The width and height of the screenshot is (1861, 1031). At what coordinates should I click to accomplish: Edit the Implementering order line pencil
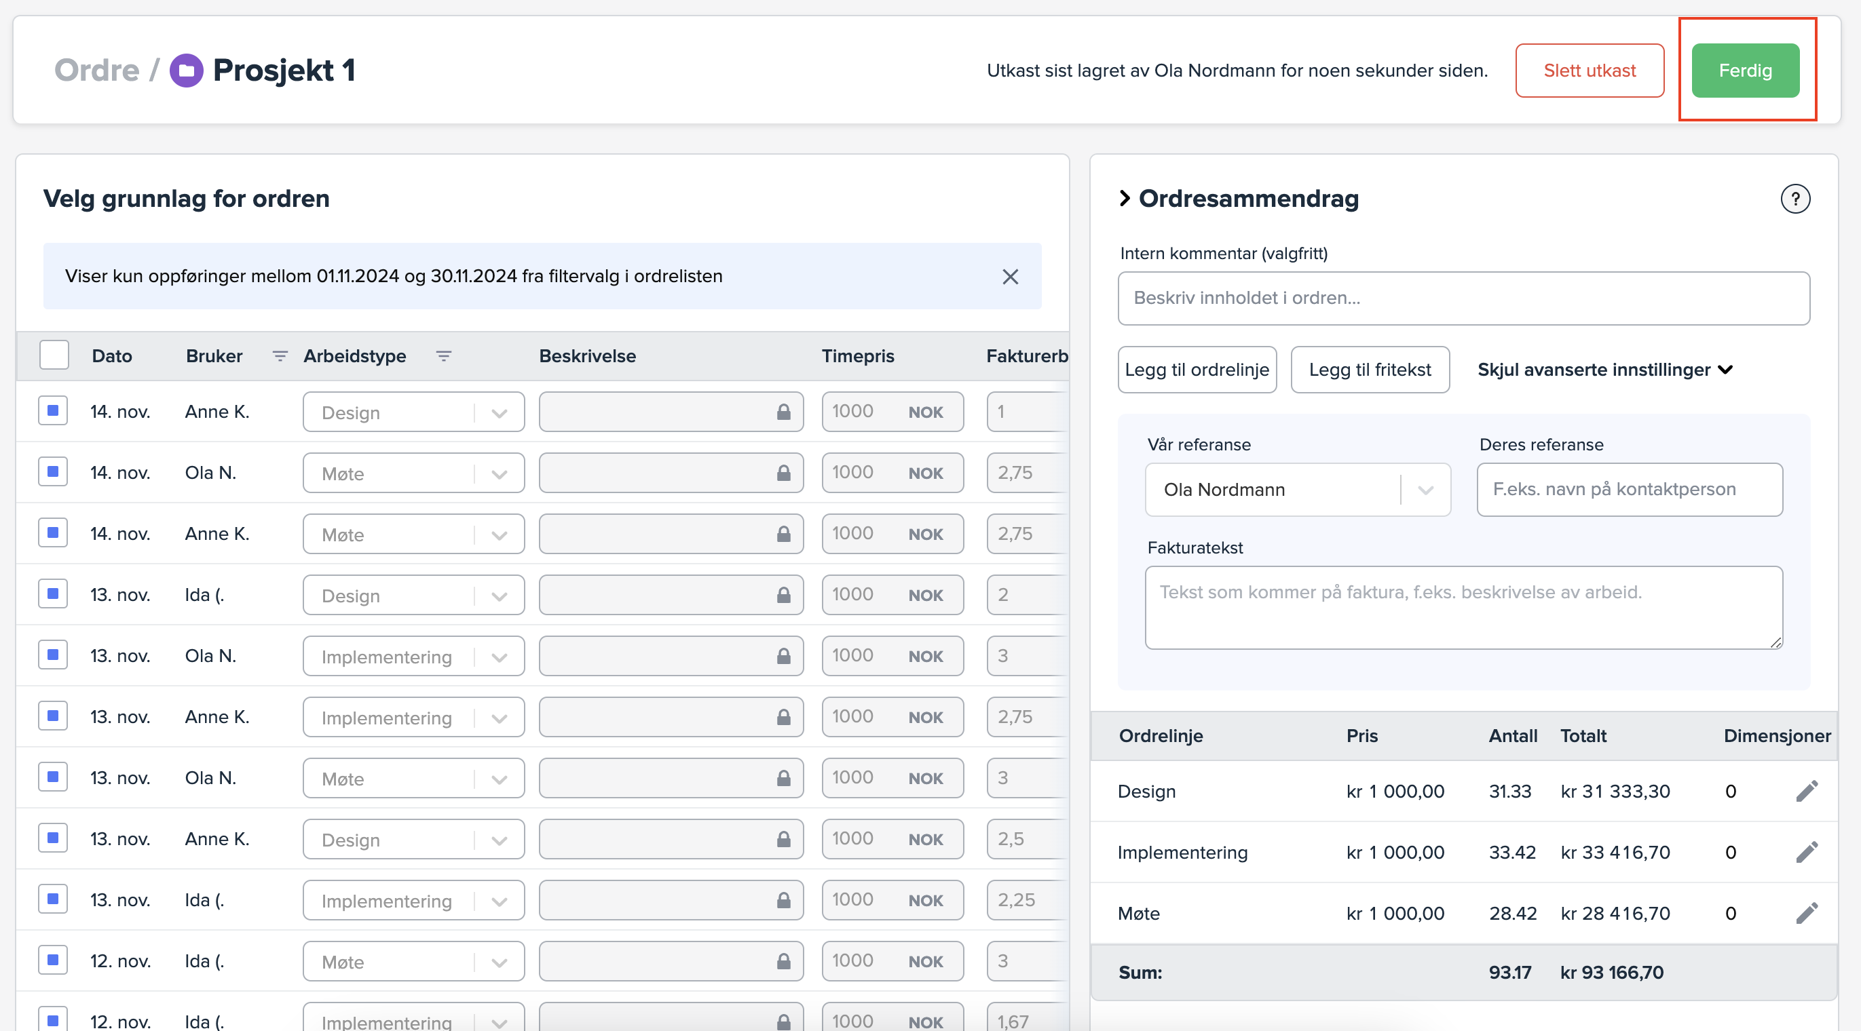click(1806, 853)
